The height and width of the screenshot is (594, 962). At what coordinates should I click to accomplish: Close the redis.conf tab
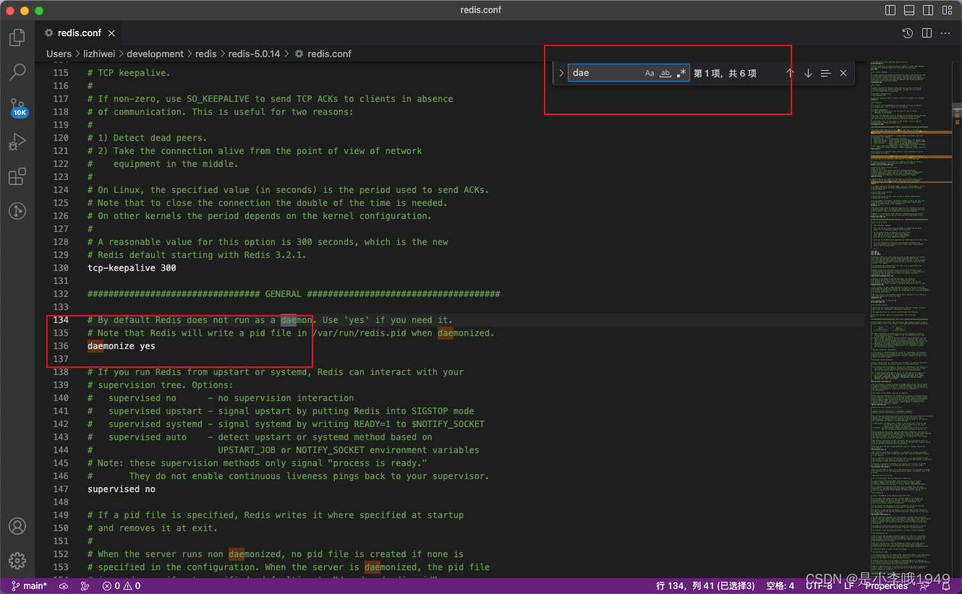coord(112,33)
